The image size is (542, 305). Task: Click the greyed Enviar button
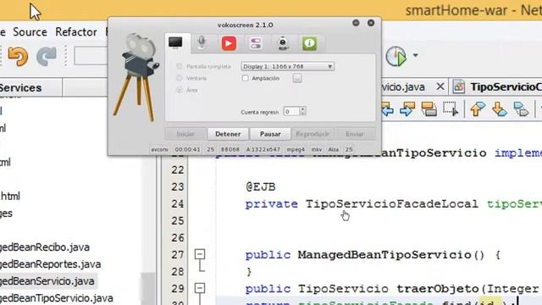[355, 134]
